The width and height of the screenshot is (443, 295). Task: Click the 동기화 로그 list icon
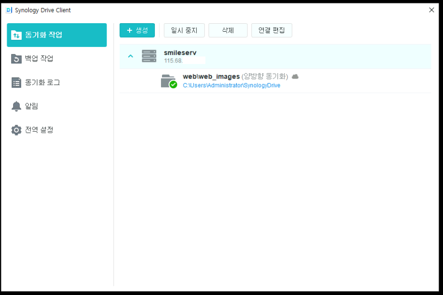coord(16,83)
